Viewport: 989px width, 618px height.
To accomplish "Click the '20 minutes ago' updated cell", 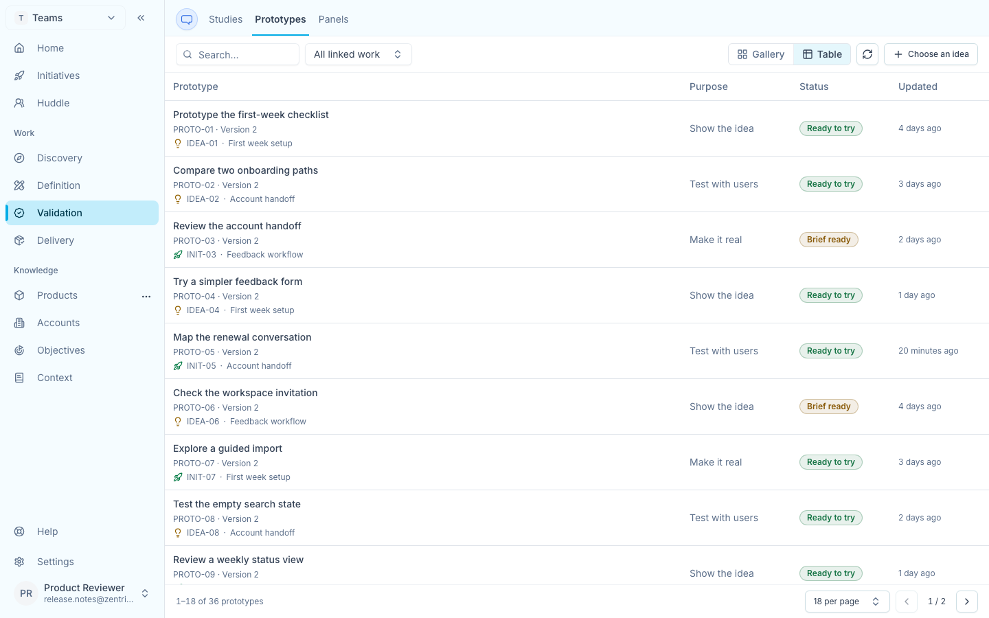I will (928, 351).
